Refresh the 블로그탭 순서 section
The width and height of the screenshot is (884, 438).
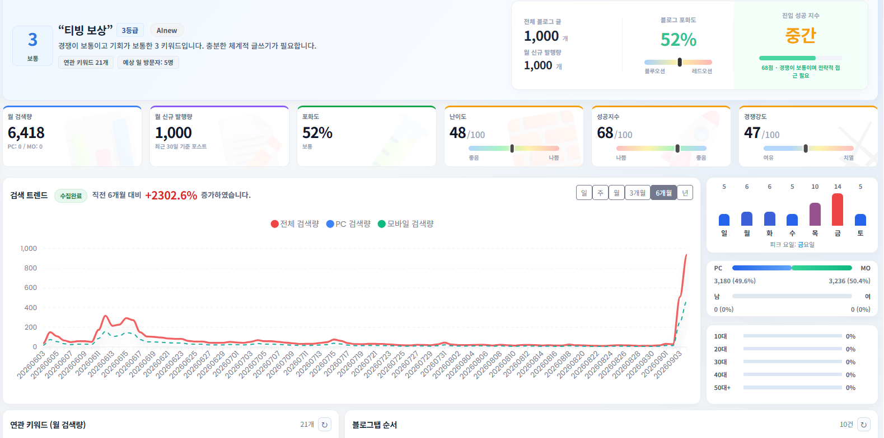[x=864, y=425]
